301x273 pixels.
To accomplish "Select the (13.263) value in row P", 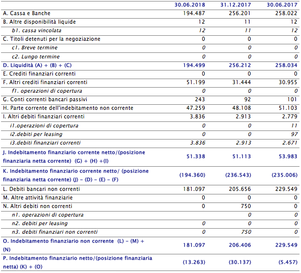I will coord(194,262).
